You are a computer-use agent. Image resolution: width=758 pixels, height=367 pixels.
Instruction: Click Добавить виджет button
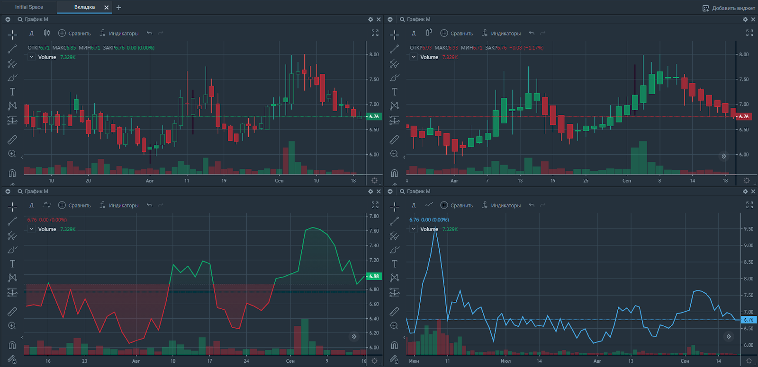[729, 8]
